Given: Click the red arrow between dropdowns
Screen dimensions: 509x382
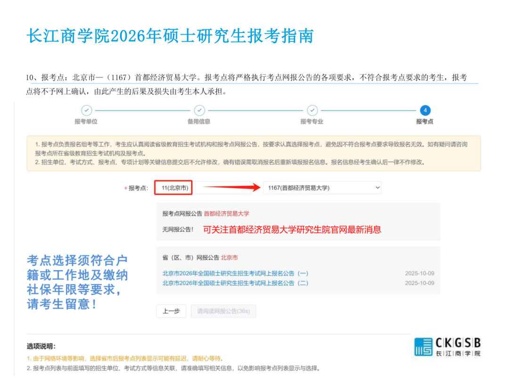Looking at the screenshot, I should [231, 188].
